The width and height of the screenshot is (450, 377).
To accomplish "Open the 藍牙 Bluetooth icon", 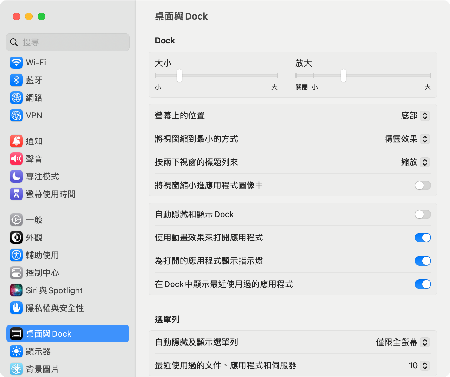I will click(x=16, y=80).
